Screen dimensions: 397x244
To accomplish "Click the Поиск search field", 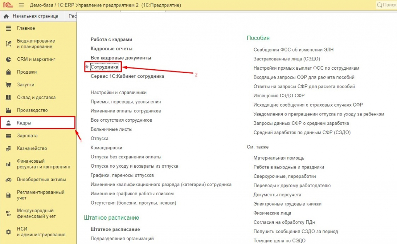I will point(387,5).
